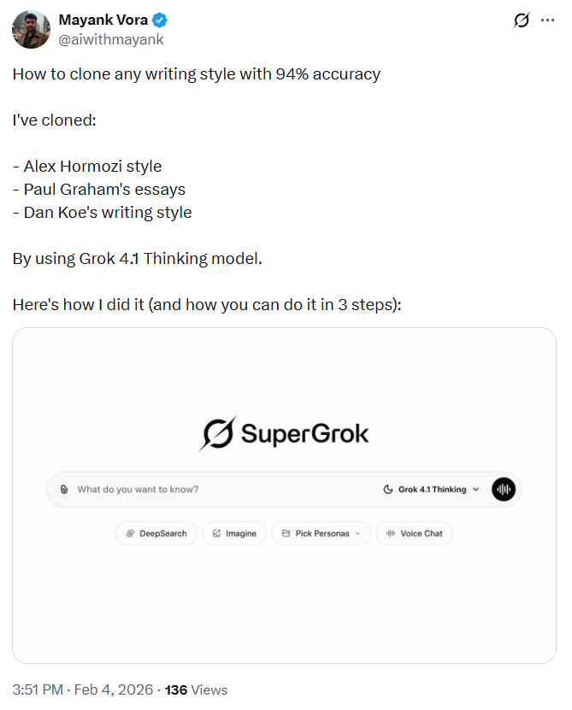Viewport: 572px width, 710px height.
Task: Open the 3:51 PM Feb 4, 2026 timestamp
Action: click(83, 689)
